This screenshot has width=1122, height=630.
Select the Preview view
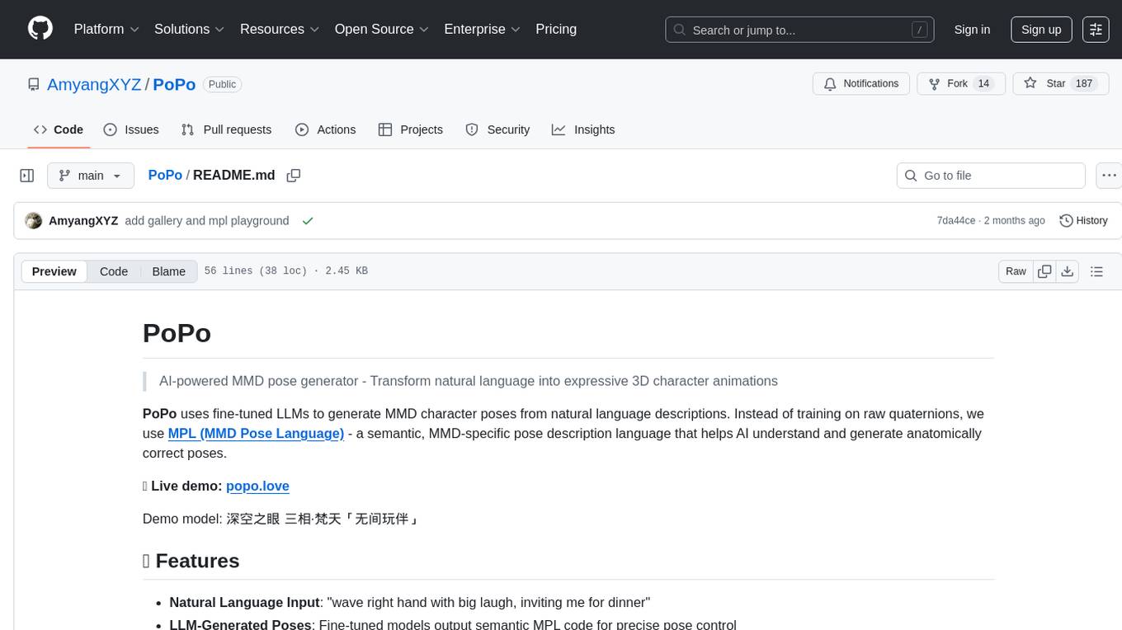pos(54,271)
